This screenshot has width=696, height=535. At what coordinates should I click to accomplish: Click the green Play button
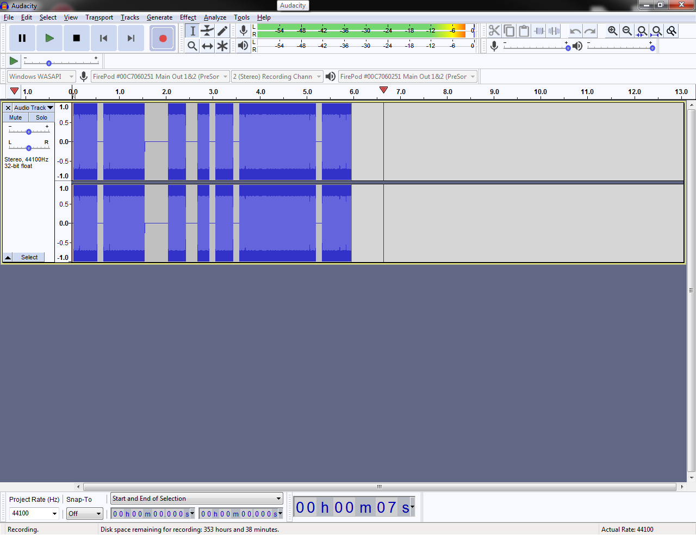pos(49,38)
